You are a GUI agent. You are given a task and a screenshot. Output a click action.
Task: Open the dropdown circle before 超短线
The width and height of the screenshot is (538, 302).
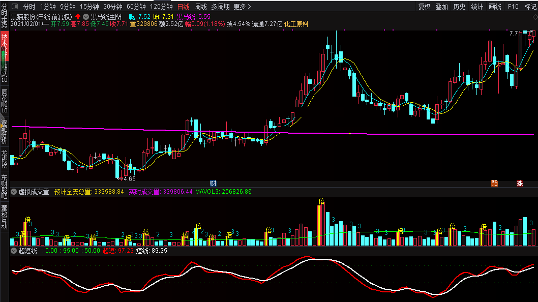(14, 251)
